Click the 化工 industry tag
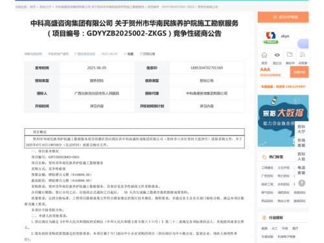The width and height of the screenshot is (324, 243). [x=275, y=228]
